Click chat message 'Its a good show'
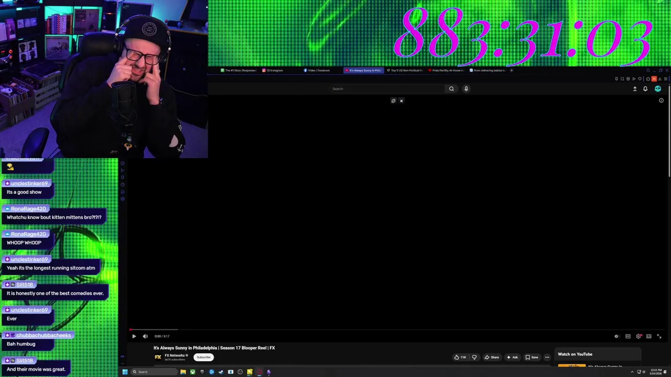 pos(24,192)
